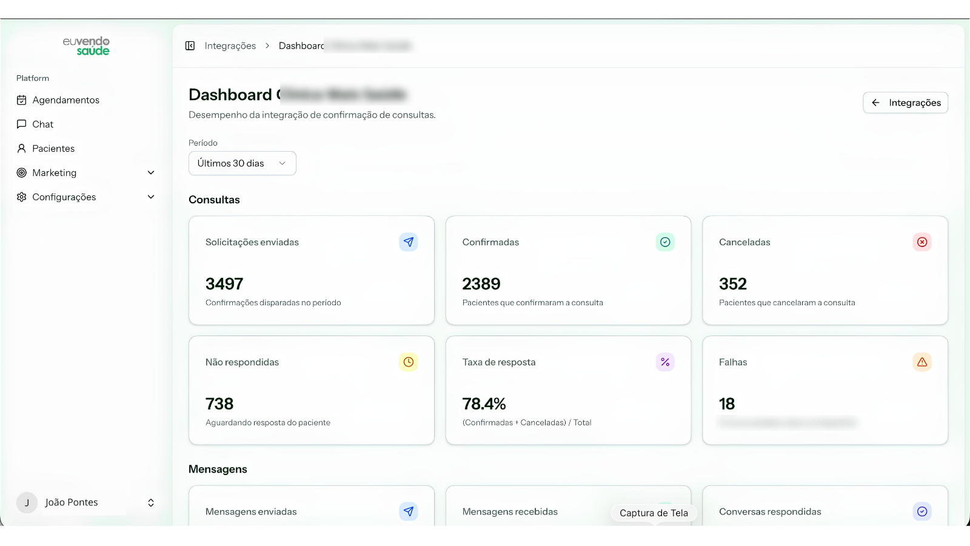Viewport: 970px width, 546px height.
Task: Click the João Pontes user name
Action: pyautogui.click(x=72, y=502)
